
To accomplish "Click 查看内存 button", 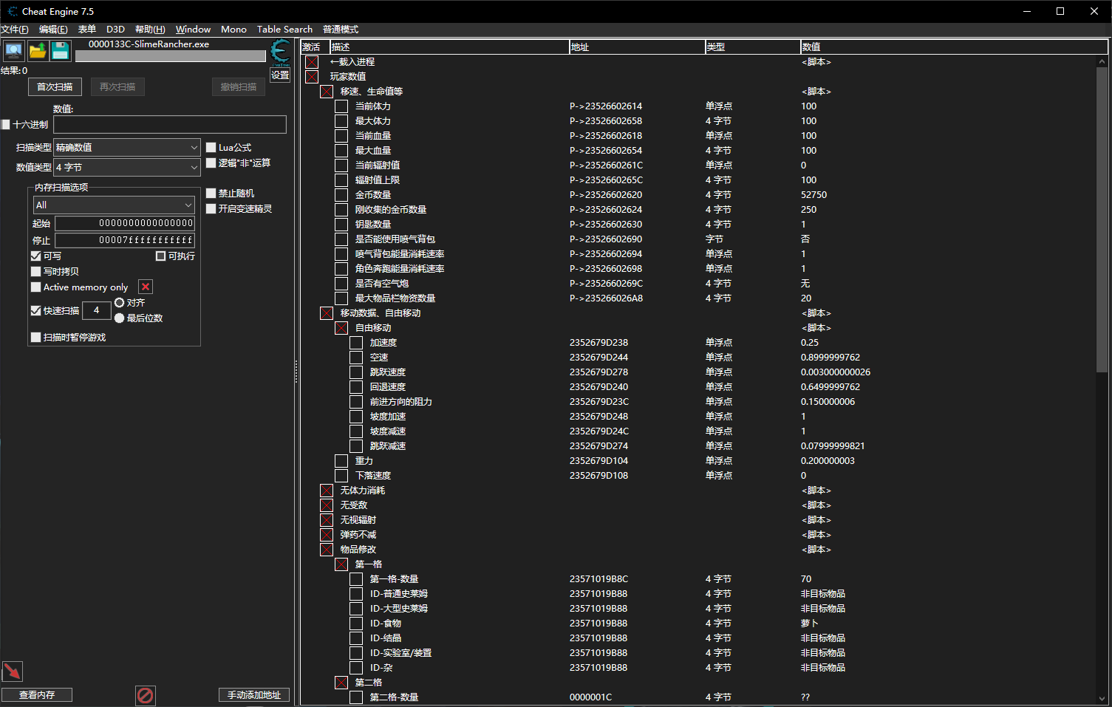I will (37, 695).
